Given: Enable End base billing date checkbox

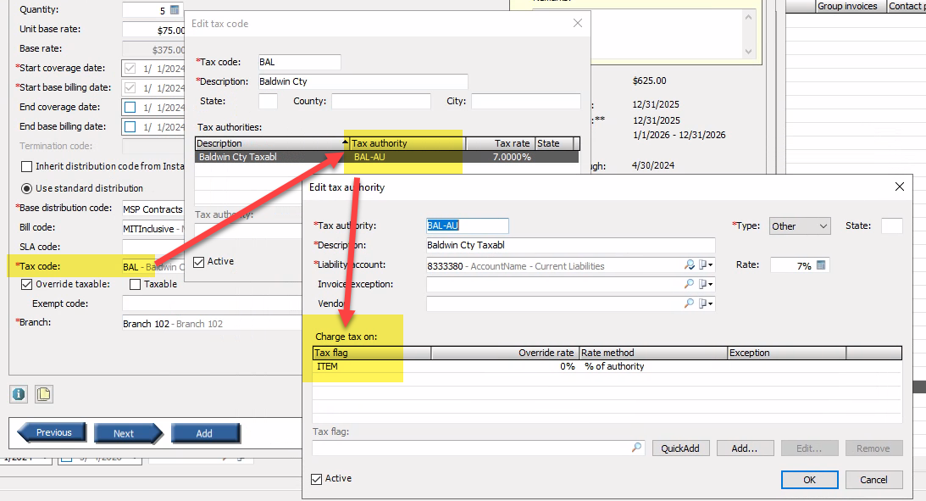Looking at the screenshot, I should click(130, 127).
